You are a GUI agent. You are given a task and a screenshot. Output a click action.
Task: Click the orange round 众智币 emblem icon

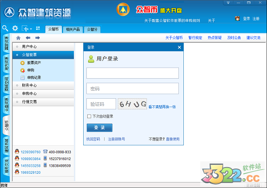(x=123, y=9)
